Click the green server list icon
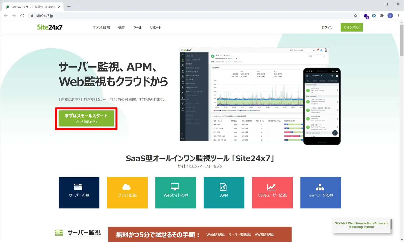 click(x=59, y=232)
